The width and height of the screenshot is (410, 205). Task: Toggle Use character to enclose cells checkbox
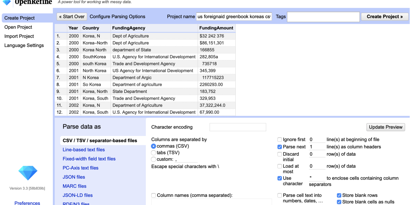pos(280,178)
